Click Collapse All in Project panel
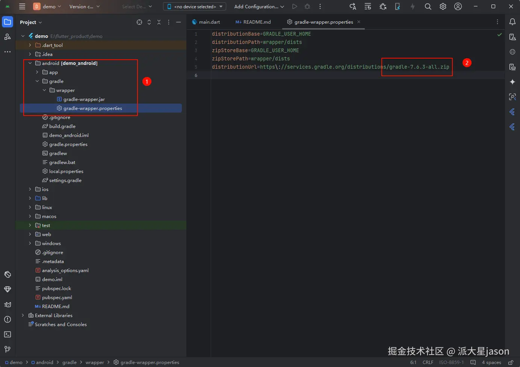 tap(159, 22)
